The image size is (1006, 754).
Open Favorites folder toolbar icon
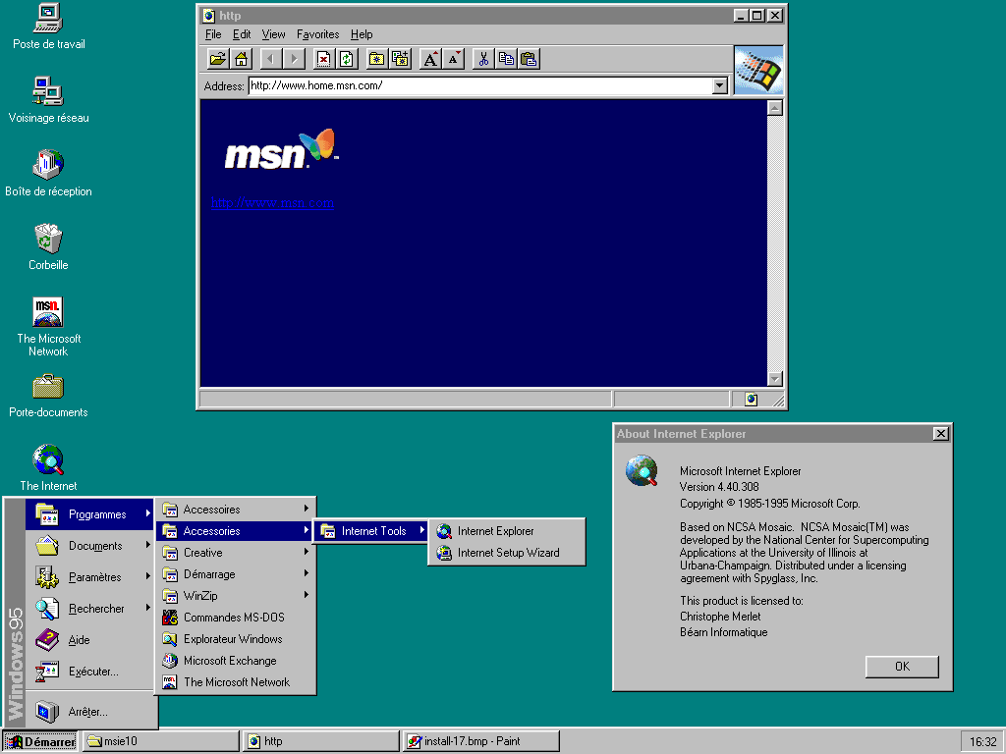tap(377, 59)
